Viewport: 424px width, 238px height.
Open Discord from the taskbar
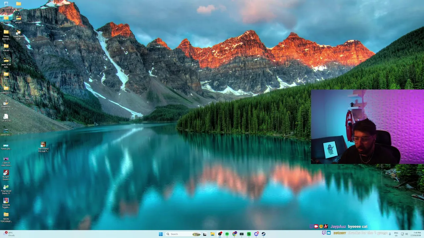coord(256,234)
